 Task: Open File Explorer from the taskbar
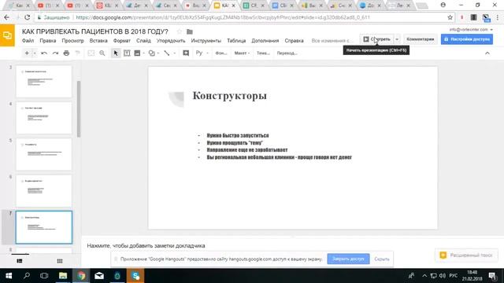63,276
